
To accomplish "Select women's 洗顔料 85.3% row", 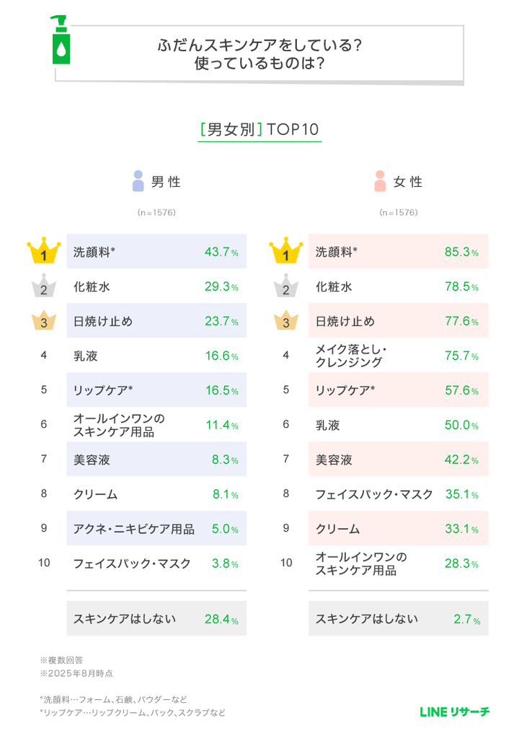I will point(399,251).
